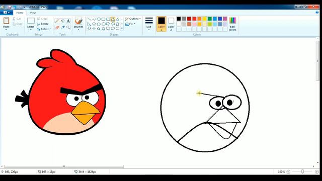
Task: Choose the Rounded rectangle shape
Action: [x=108, y=19]
